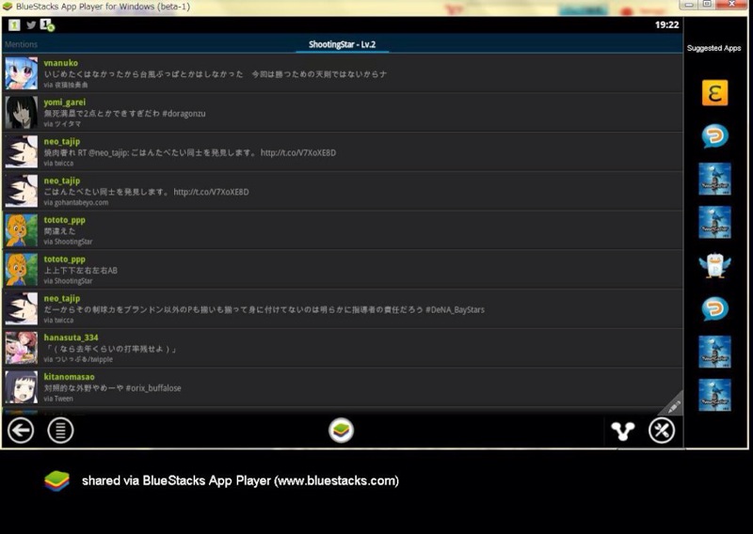Open tototo_ppp avatar beside 上上下下左右左右AB tweet
This screenshot has width=753, height=534.
click(x=21, y=269)
